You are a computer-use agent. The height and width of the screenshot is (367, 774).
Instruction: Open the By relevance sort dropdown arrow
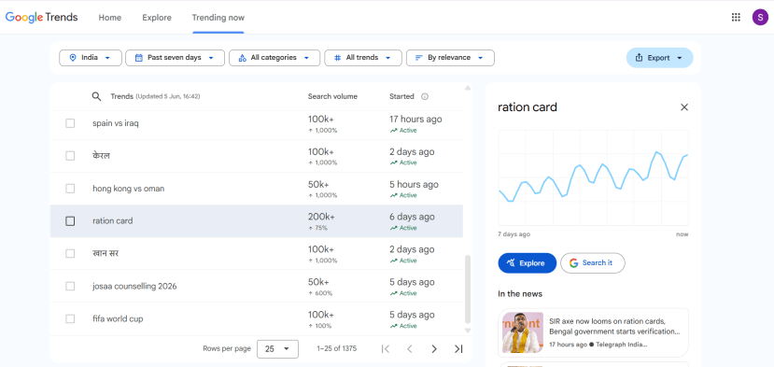[x=480, y=58]
